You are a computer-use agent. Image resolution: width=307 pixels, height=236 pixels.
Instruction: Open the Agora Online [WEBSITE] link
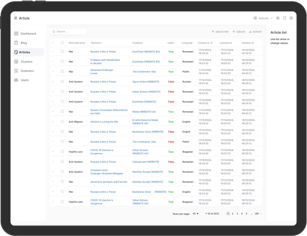coord(146,82)
